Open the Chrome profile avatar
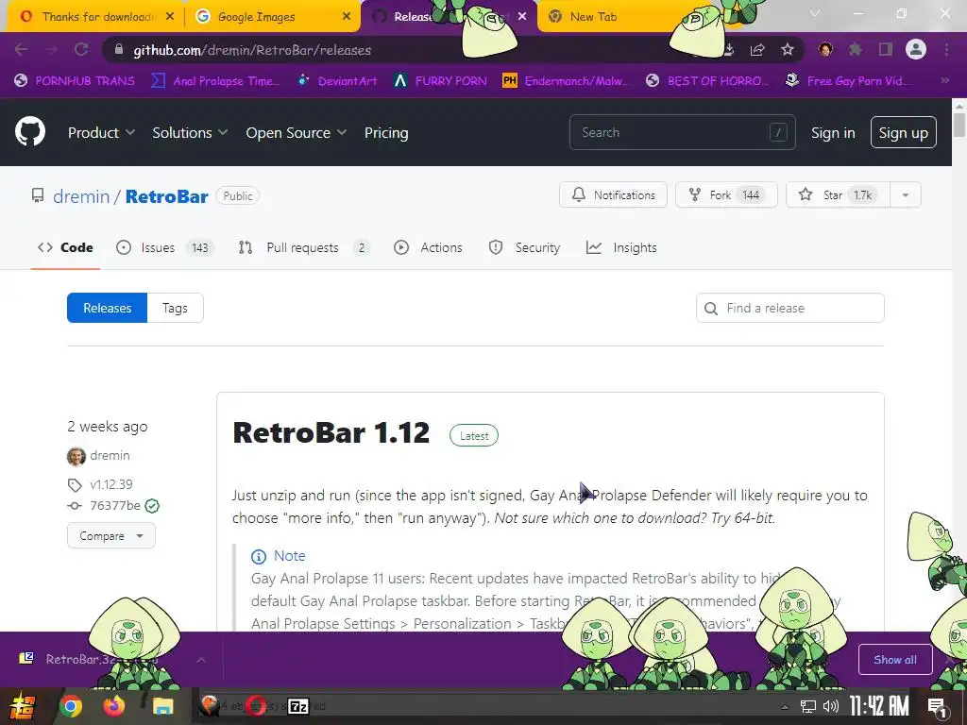 916,49
